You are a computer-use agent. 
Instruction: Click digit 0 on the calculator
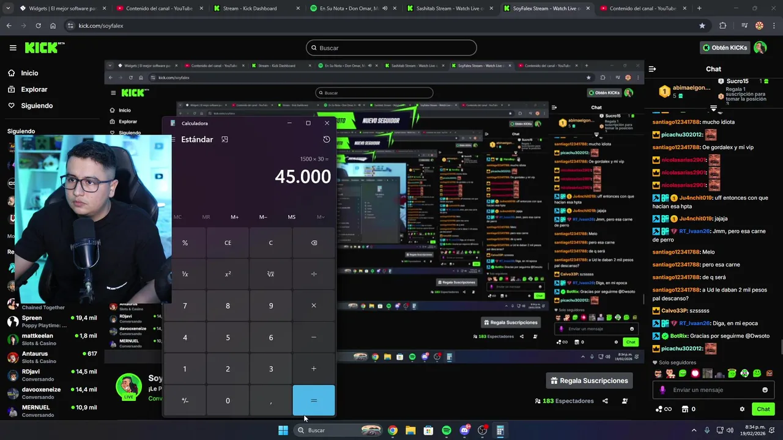pos(228,400)
